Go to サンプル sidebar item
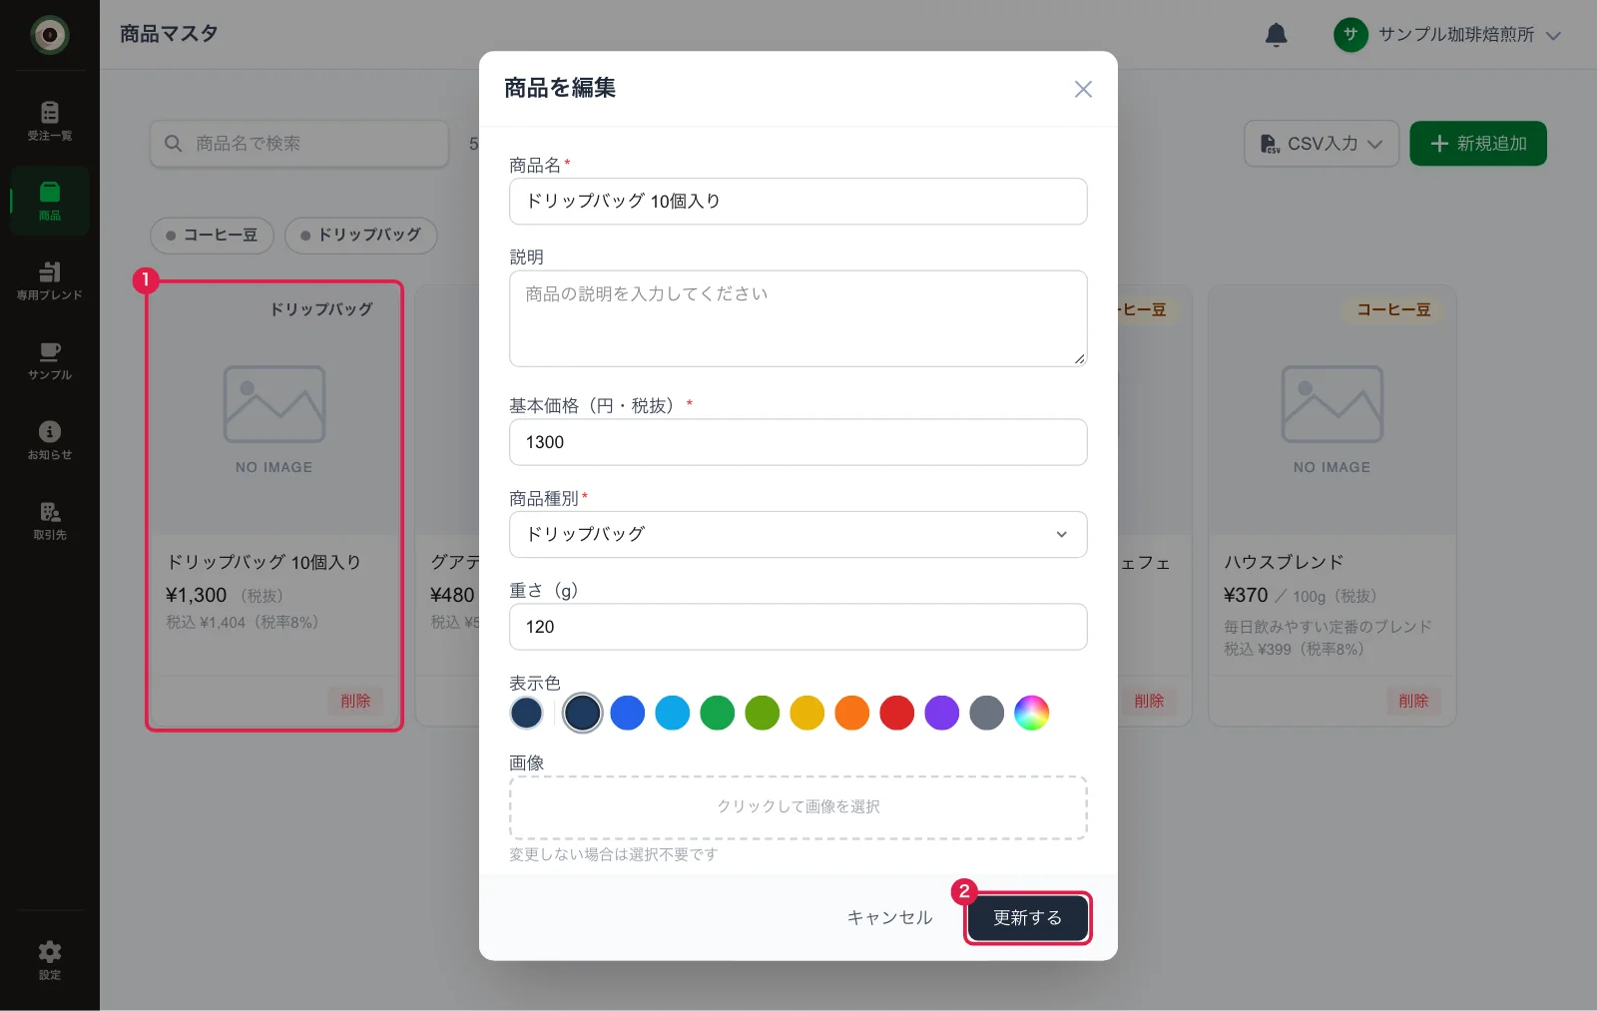Screen dimensions: 1597x1011 [49, 360]
